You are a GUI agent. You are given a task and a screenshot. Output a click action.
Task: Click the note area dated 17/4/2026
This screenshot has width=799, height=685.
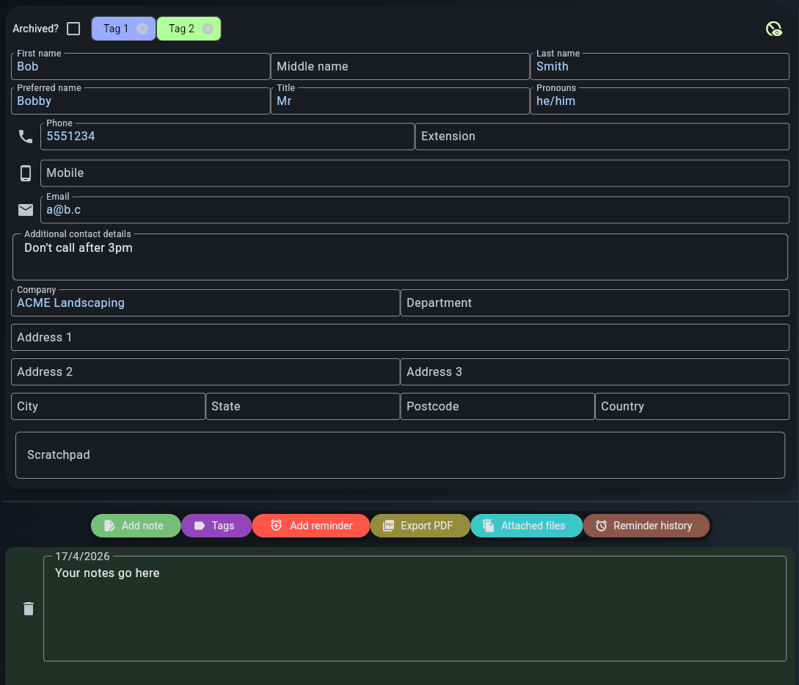[x=415, y=609]
